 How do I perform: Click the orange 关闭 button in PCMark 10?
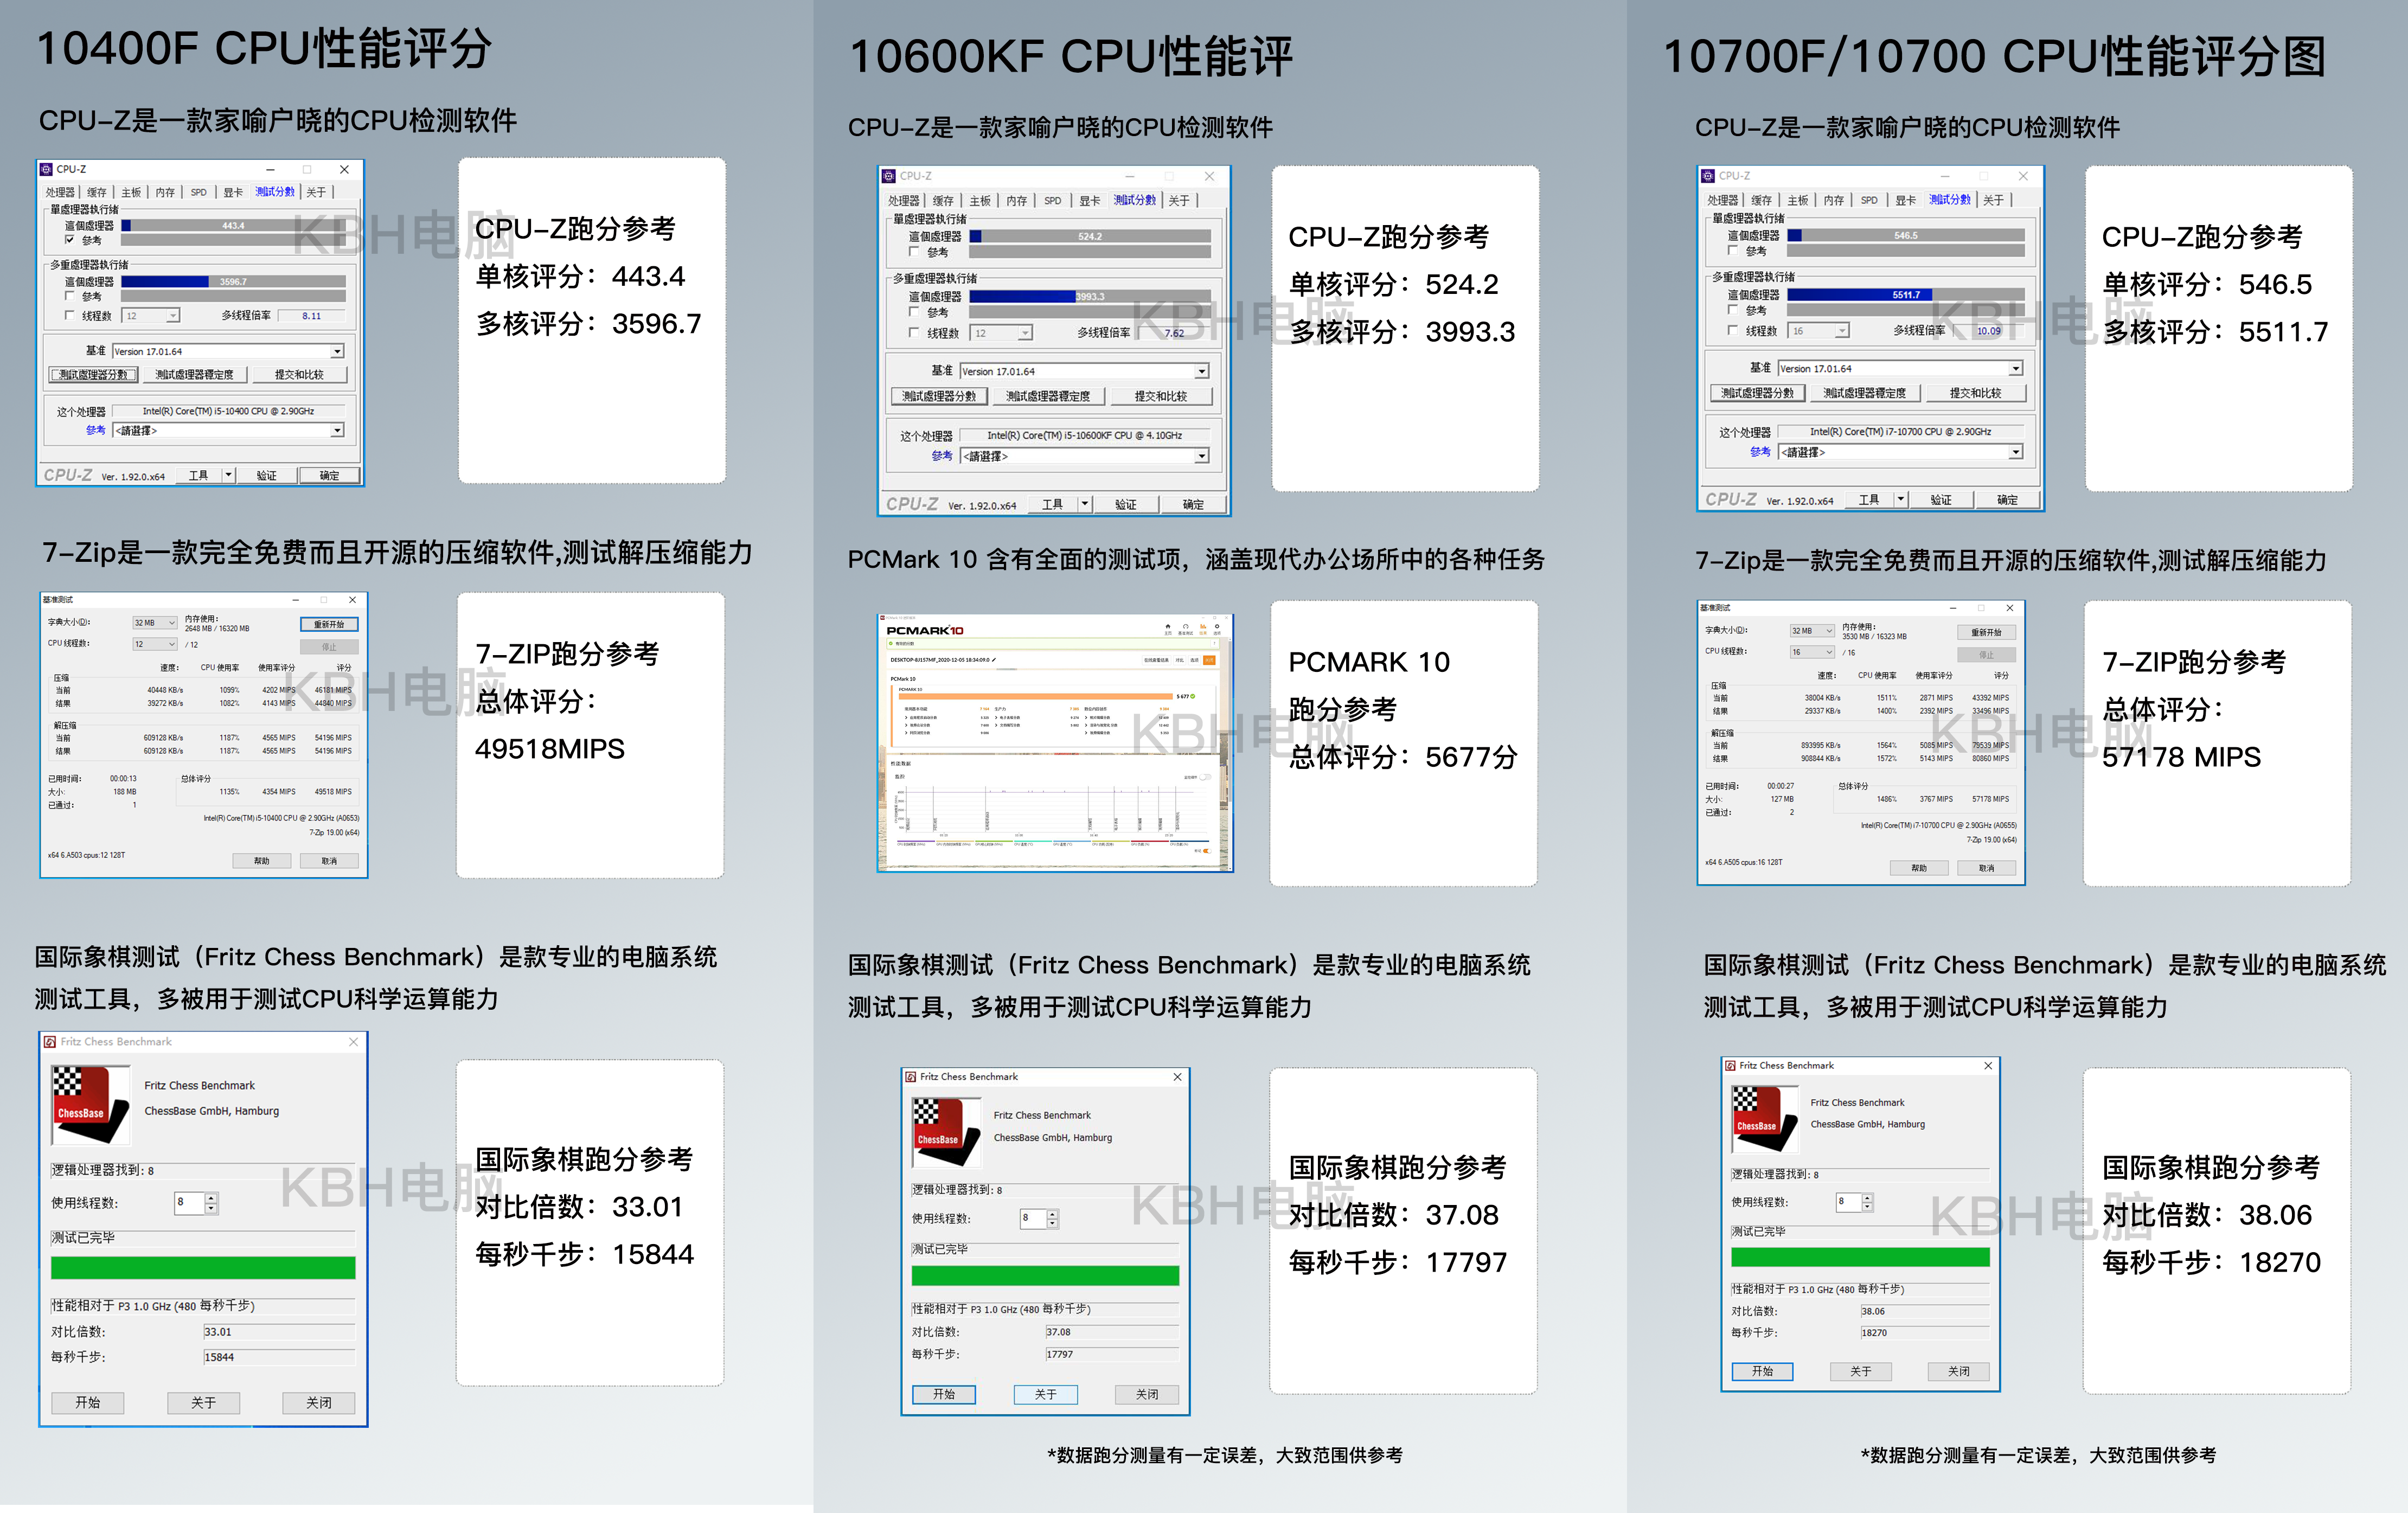pyautogui.click(x=1209, y=661)
